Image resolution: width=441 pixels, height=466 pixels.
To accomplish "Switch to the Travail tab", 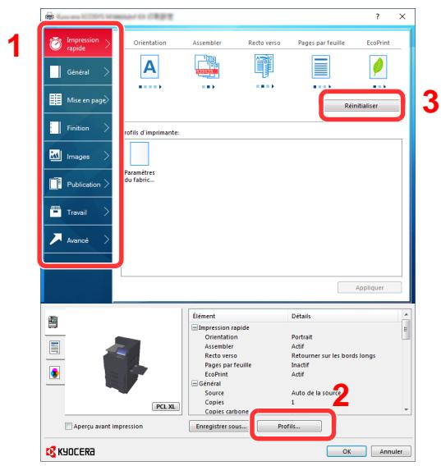I will (78, 212).
